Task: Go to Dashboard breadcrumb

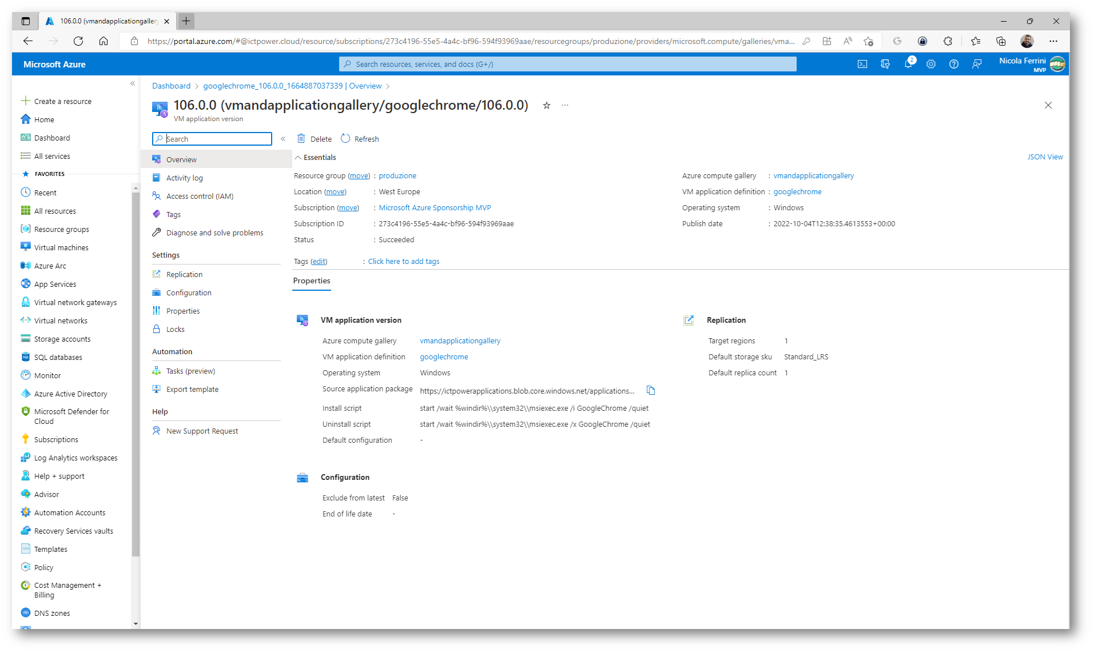Action: tap(171, 86)
